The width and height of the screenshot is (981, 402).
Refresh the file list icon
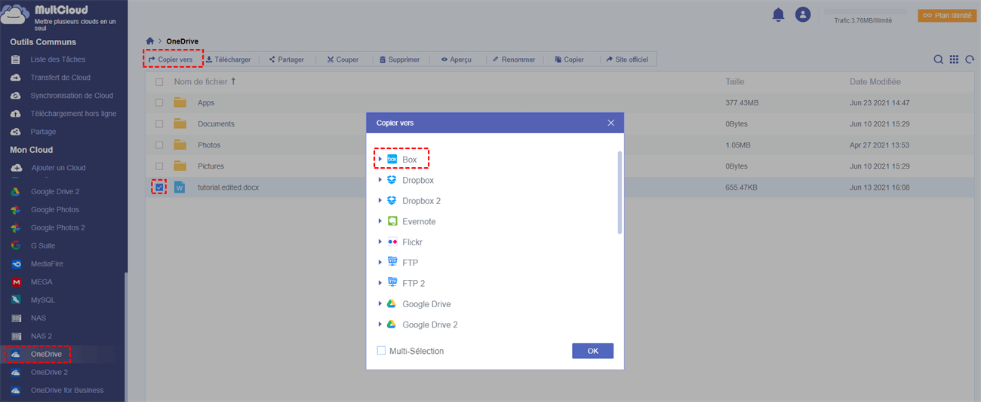point(970,59)
